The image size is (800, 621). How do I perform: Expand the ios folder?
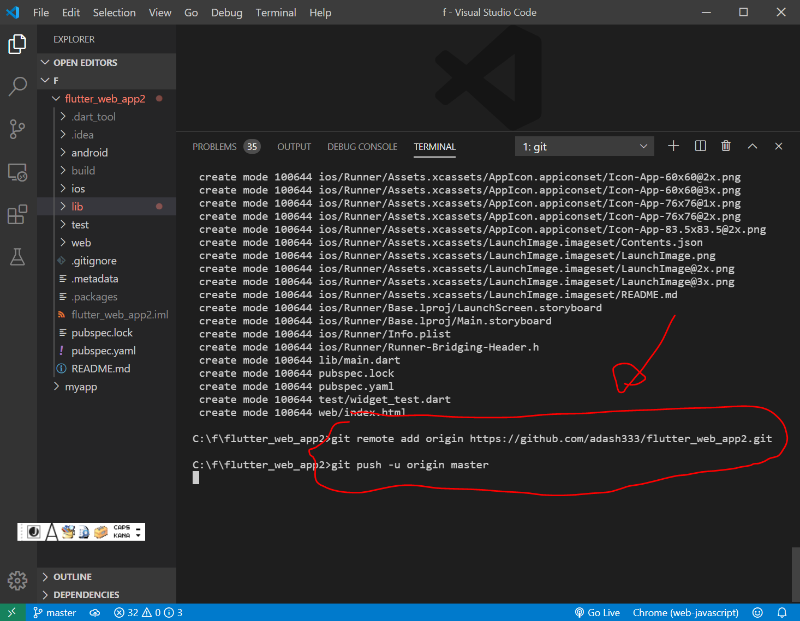(106, 189)
